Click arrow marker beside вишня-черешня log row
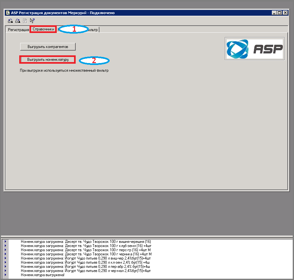Screen dimensions: 294x280 click(x=5, y=242)
